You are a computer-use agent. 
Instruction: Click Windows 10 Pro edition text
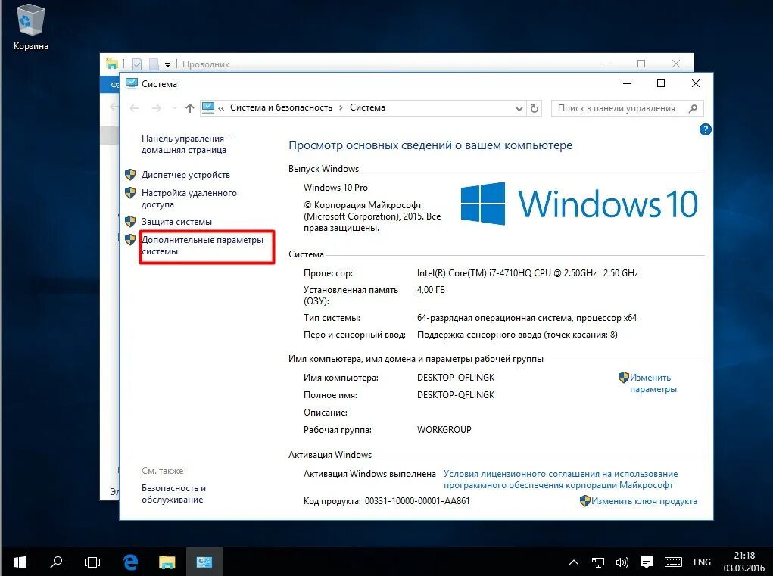(335, 188)
